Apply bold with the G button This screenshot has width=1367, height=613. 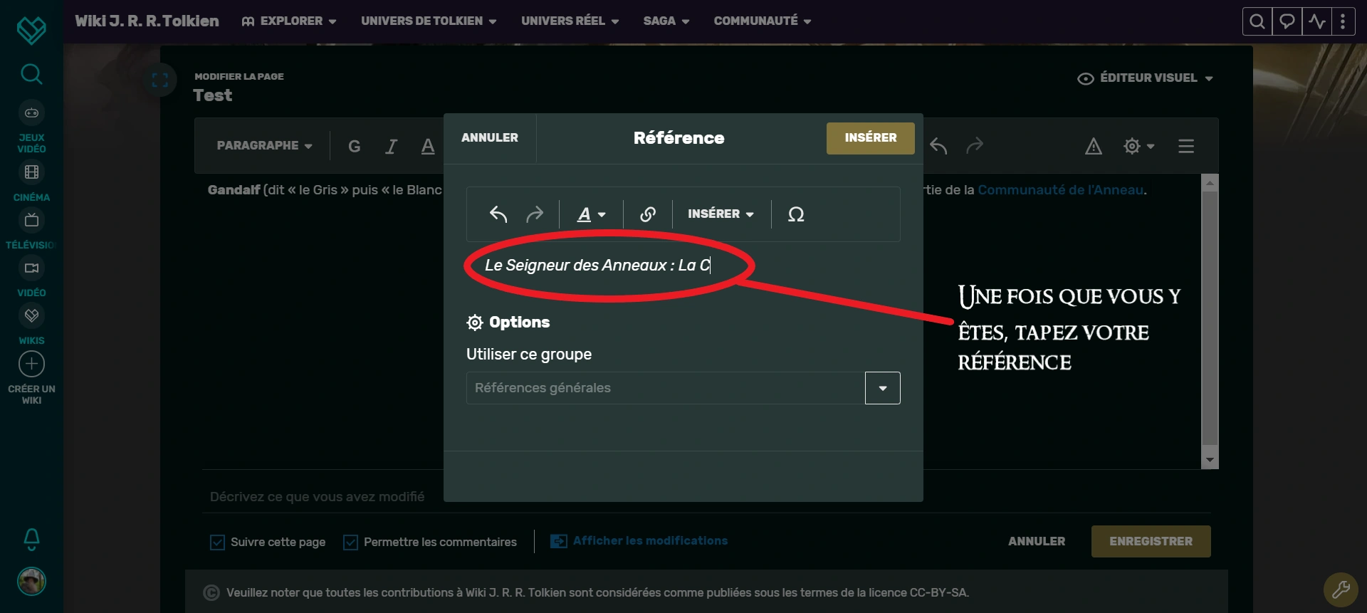pyautogui.click(x=354, y=146)
